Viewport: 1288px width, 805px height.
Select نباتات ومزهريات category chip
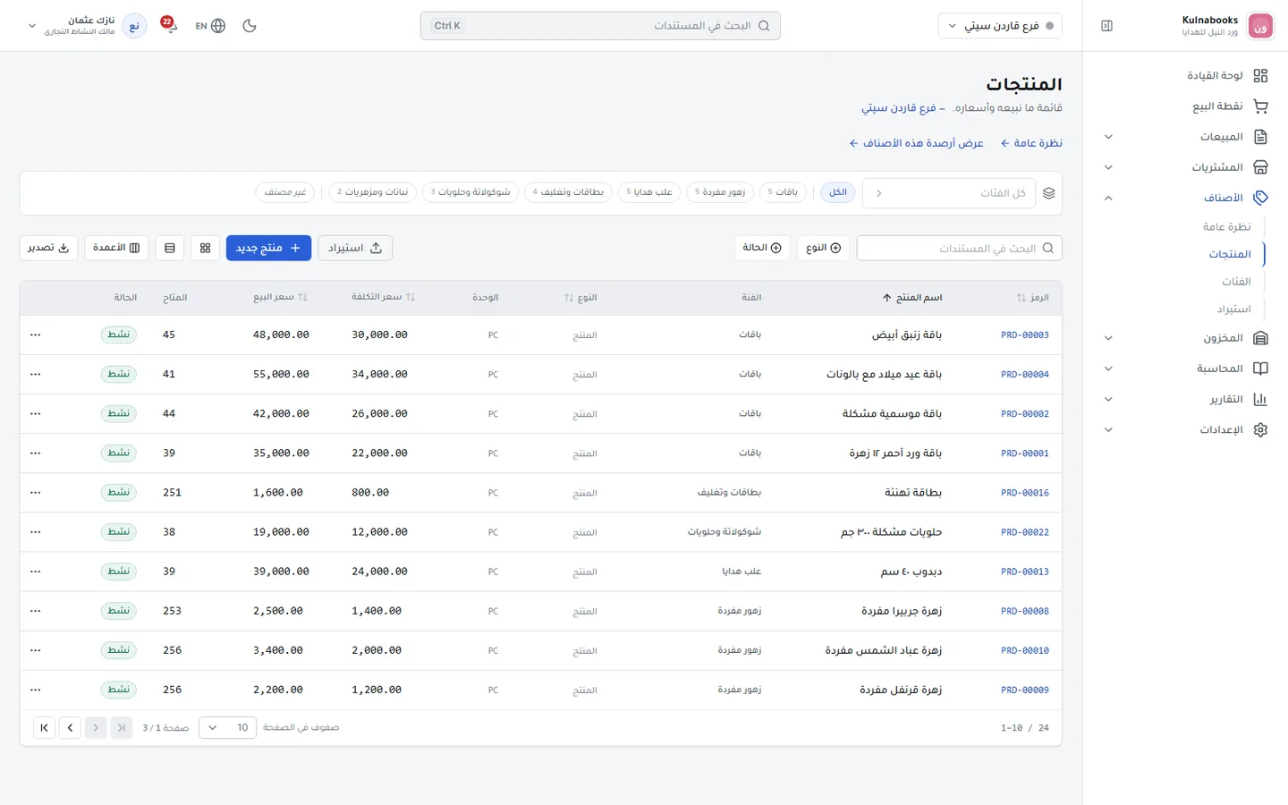point(372,192)
